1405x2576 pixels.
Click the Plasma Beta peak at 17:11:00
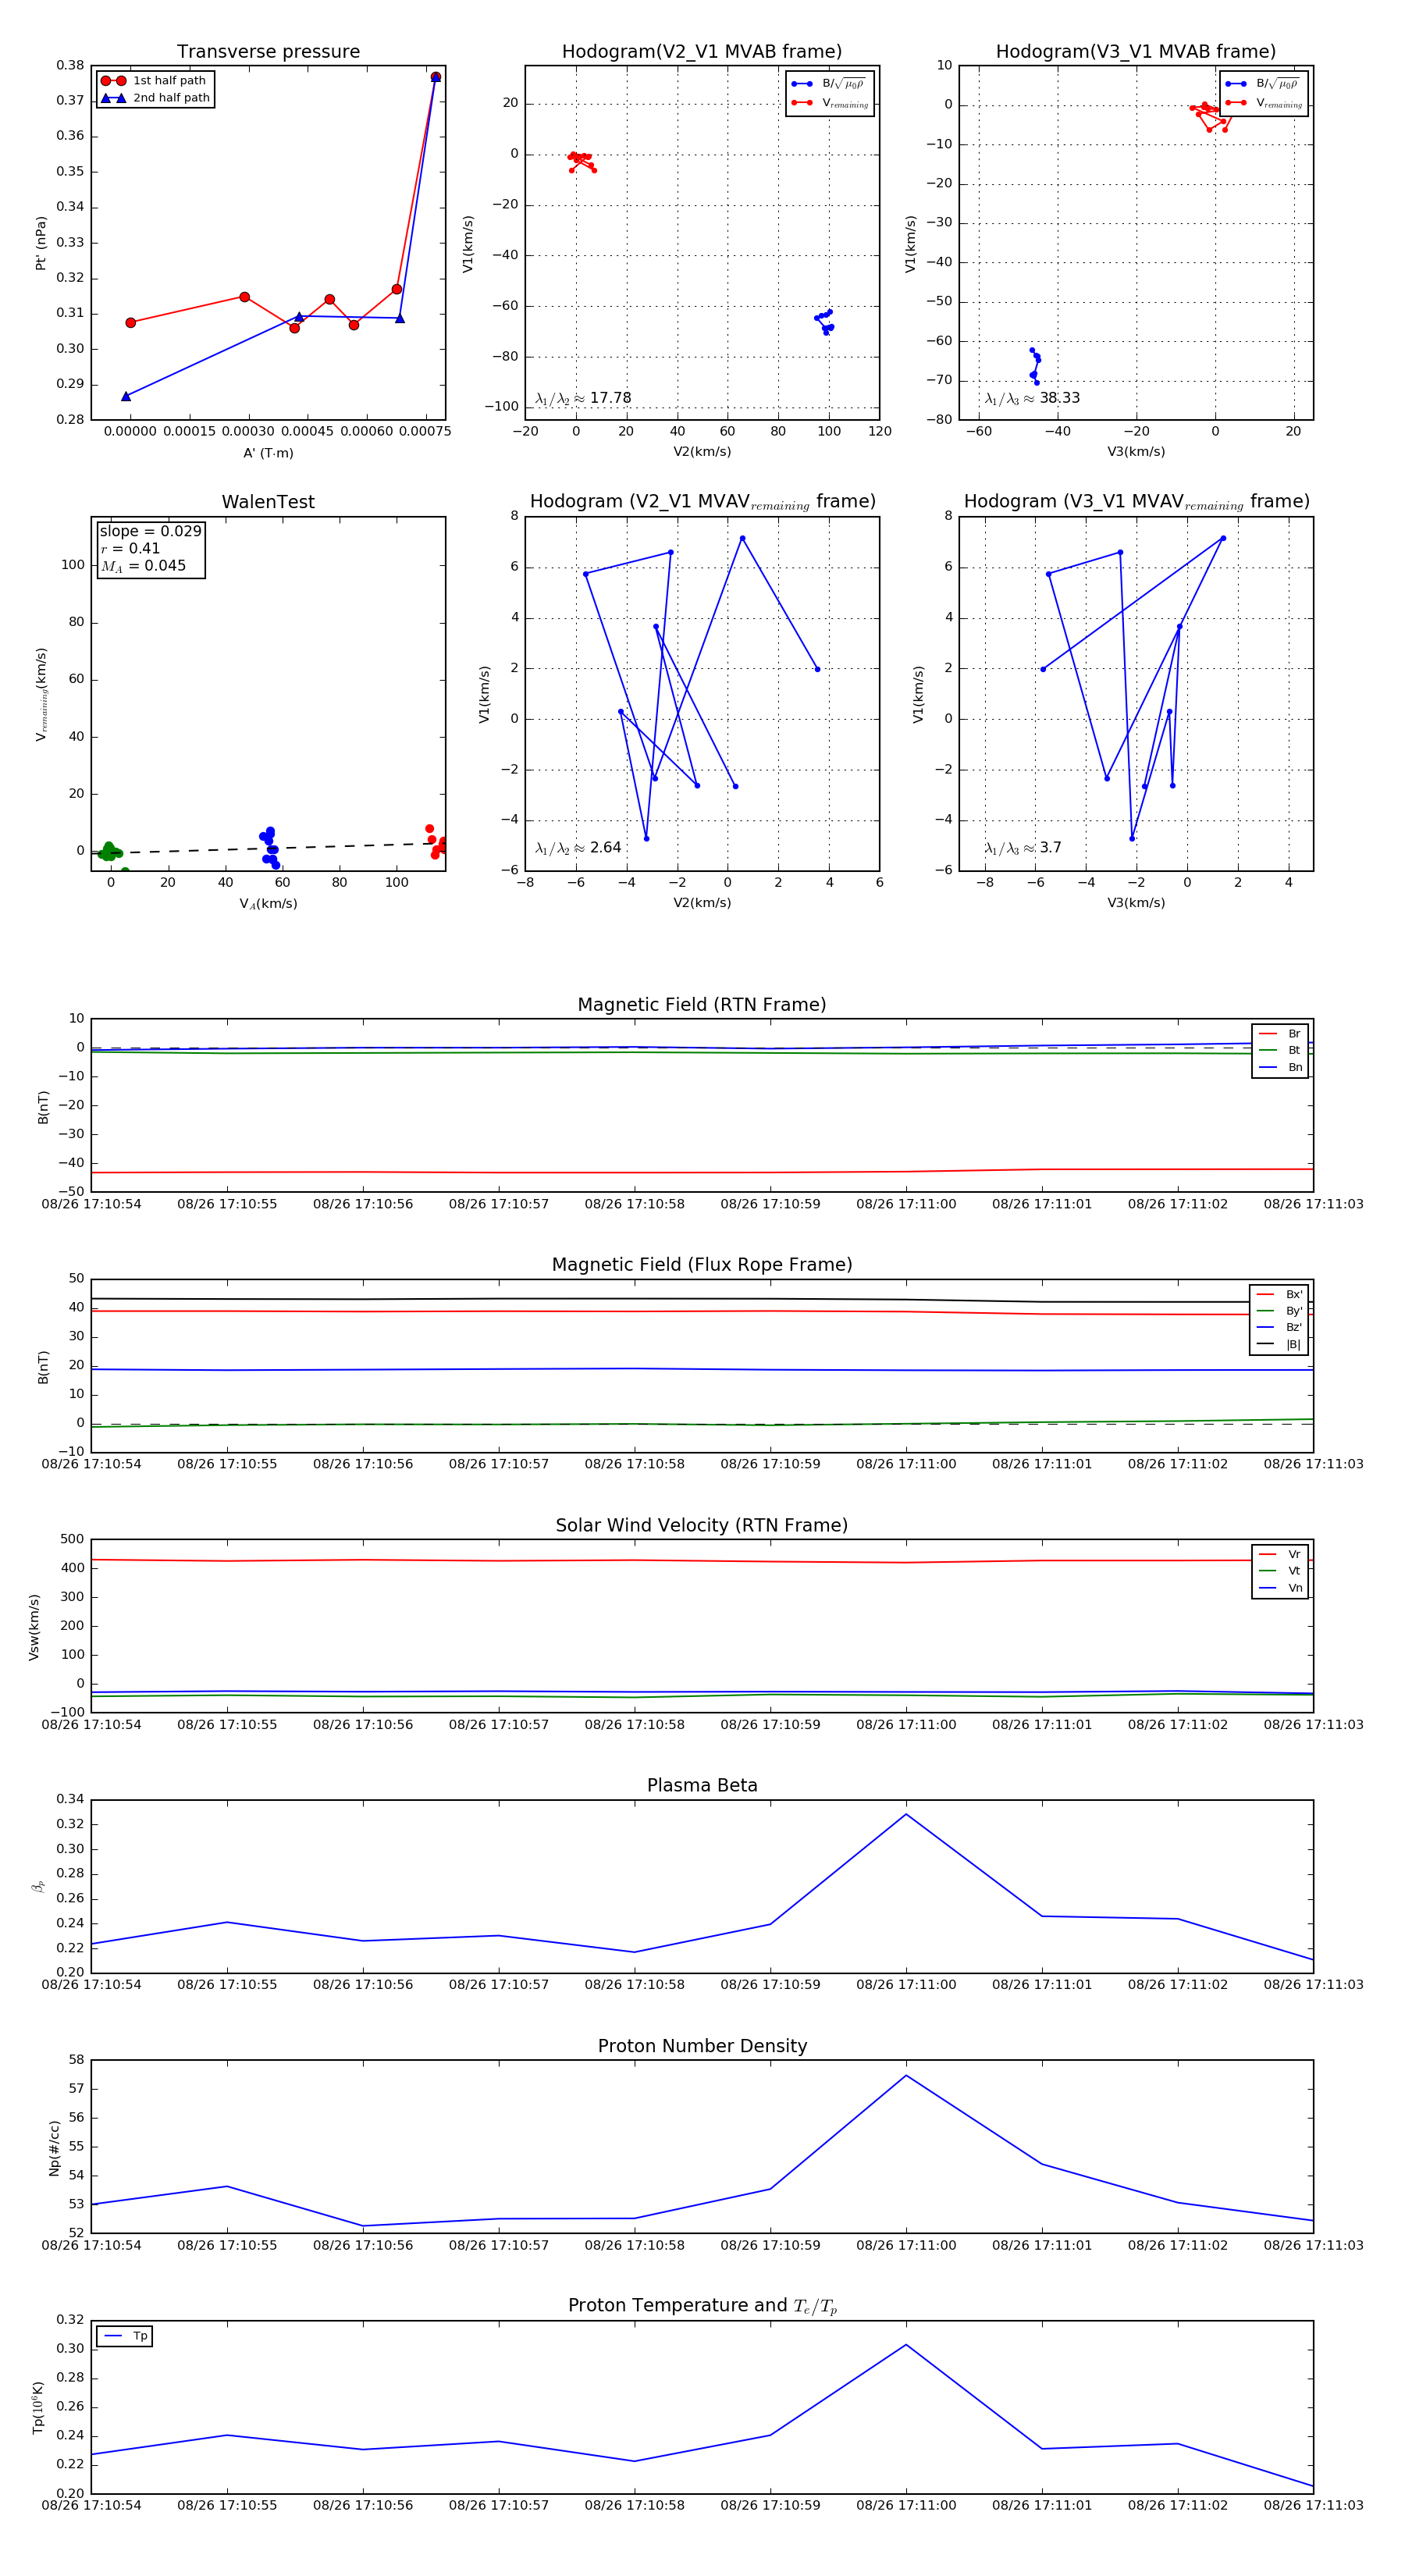tap(906, 1814)
